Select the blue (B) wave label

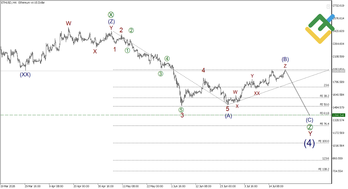(x=285, y=59)
